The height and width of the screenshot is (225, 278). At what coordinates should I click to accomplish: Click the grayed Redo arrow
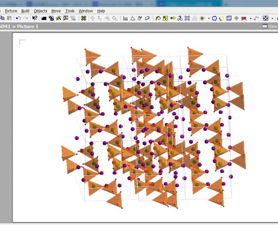(x=26, y=18)
